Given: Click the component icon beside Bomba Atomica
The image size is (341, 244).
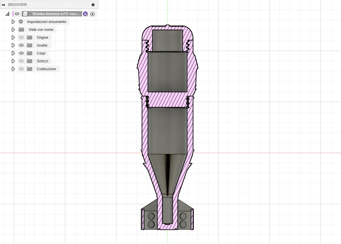Looking at the screenshot, I should click(25, 14).
